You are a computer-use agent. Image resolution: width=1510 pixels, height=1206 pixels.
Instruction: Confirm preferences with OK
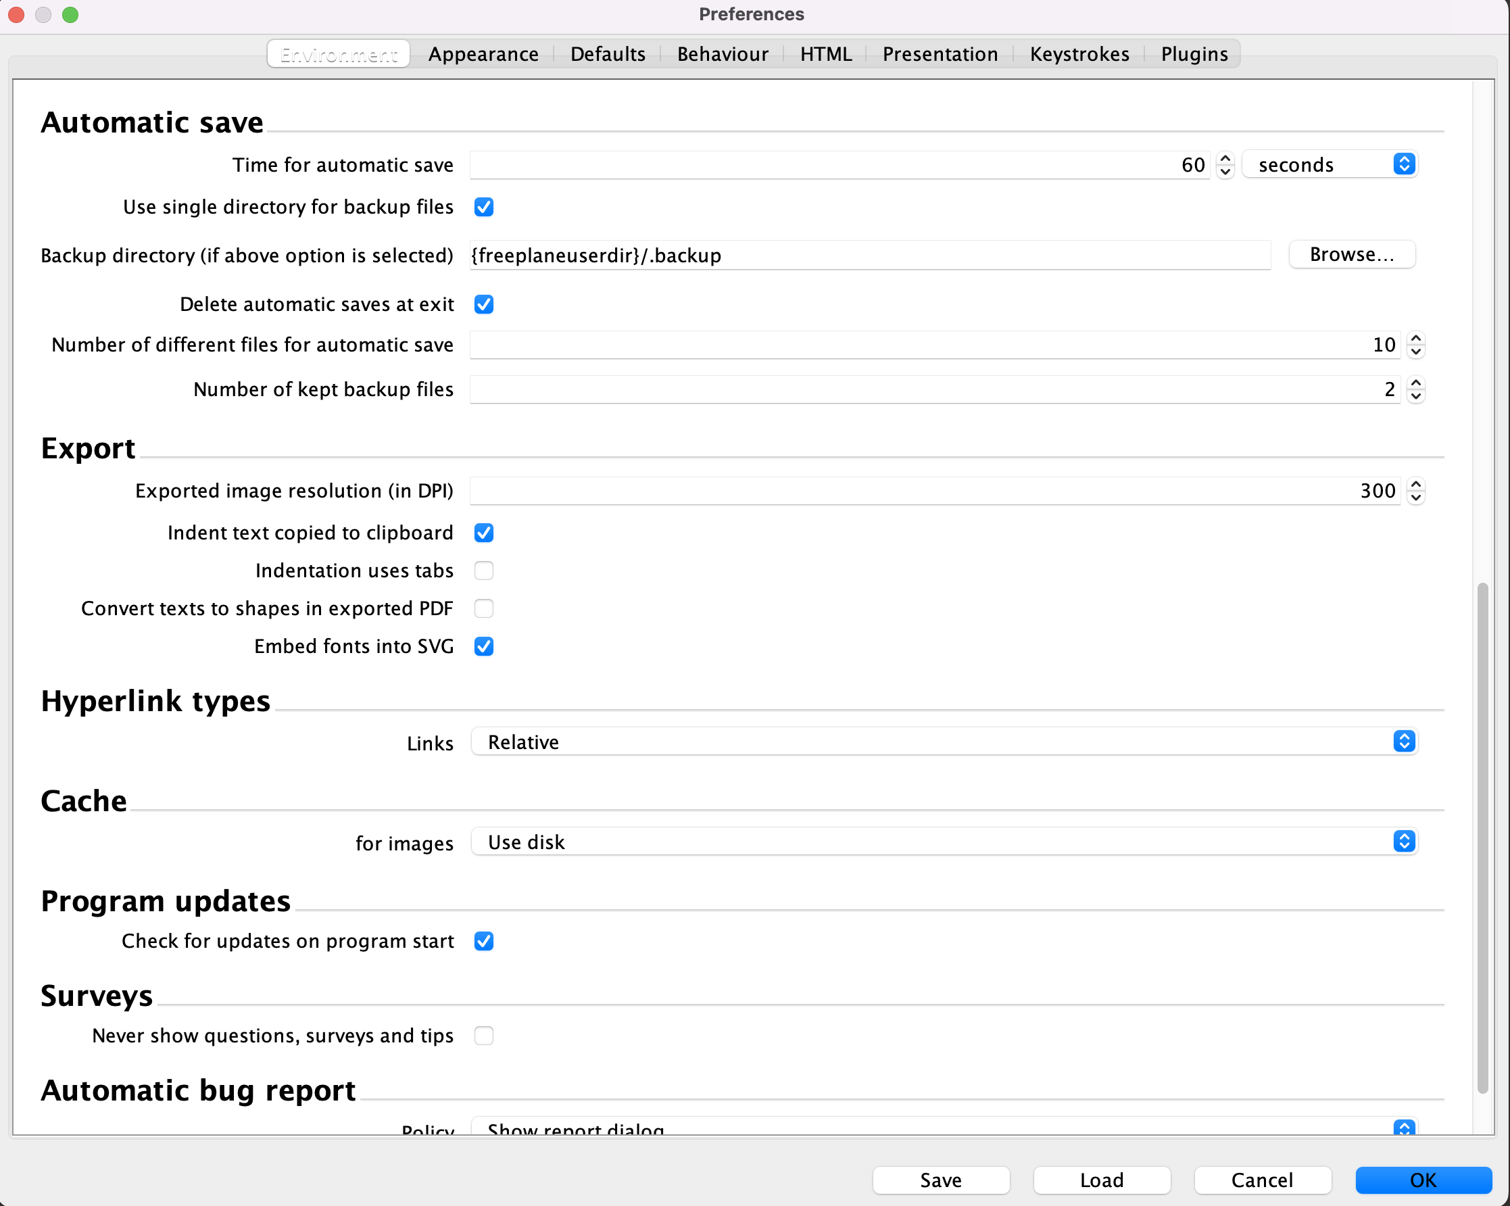pyautogui.click(x=1423, y=1180)
